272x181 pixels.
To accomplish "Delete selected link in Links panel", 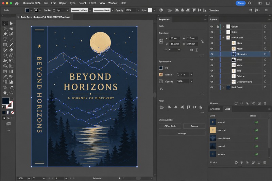I will (x=265, y=162).
